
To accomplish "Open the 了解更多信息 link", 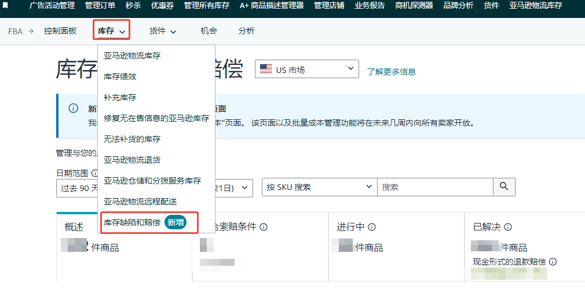I will pyautogui.click(x=391, y=72).
